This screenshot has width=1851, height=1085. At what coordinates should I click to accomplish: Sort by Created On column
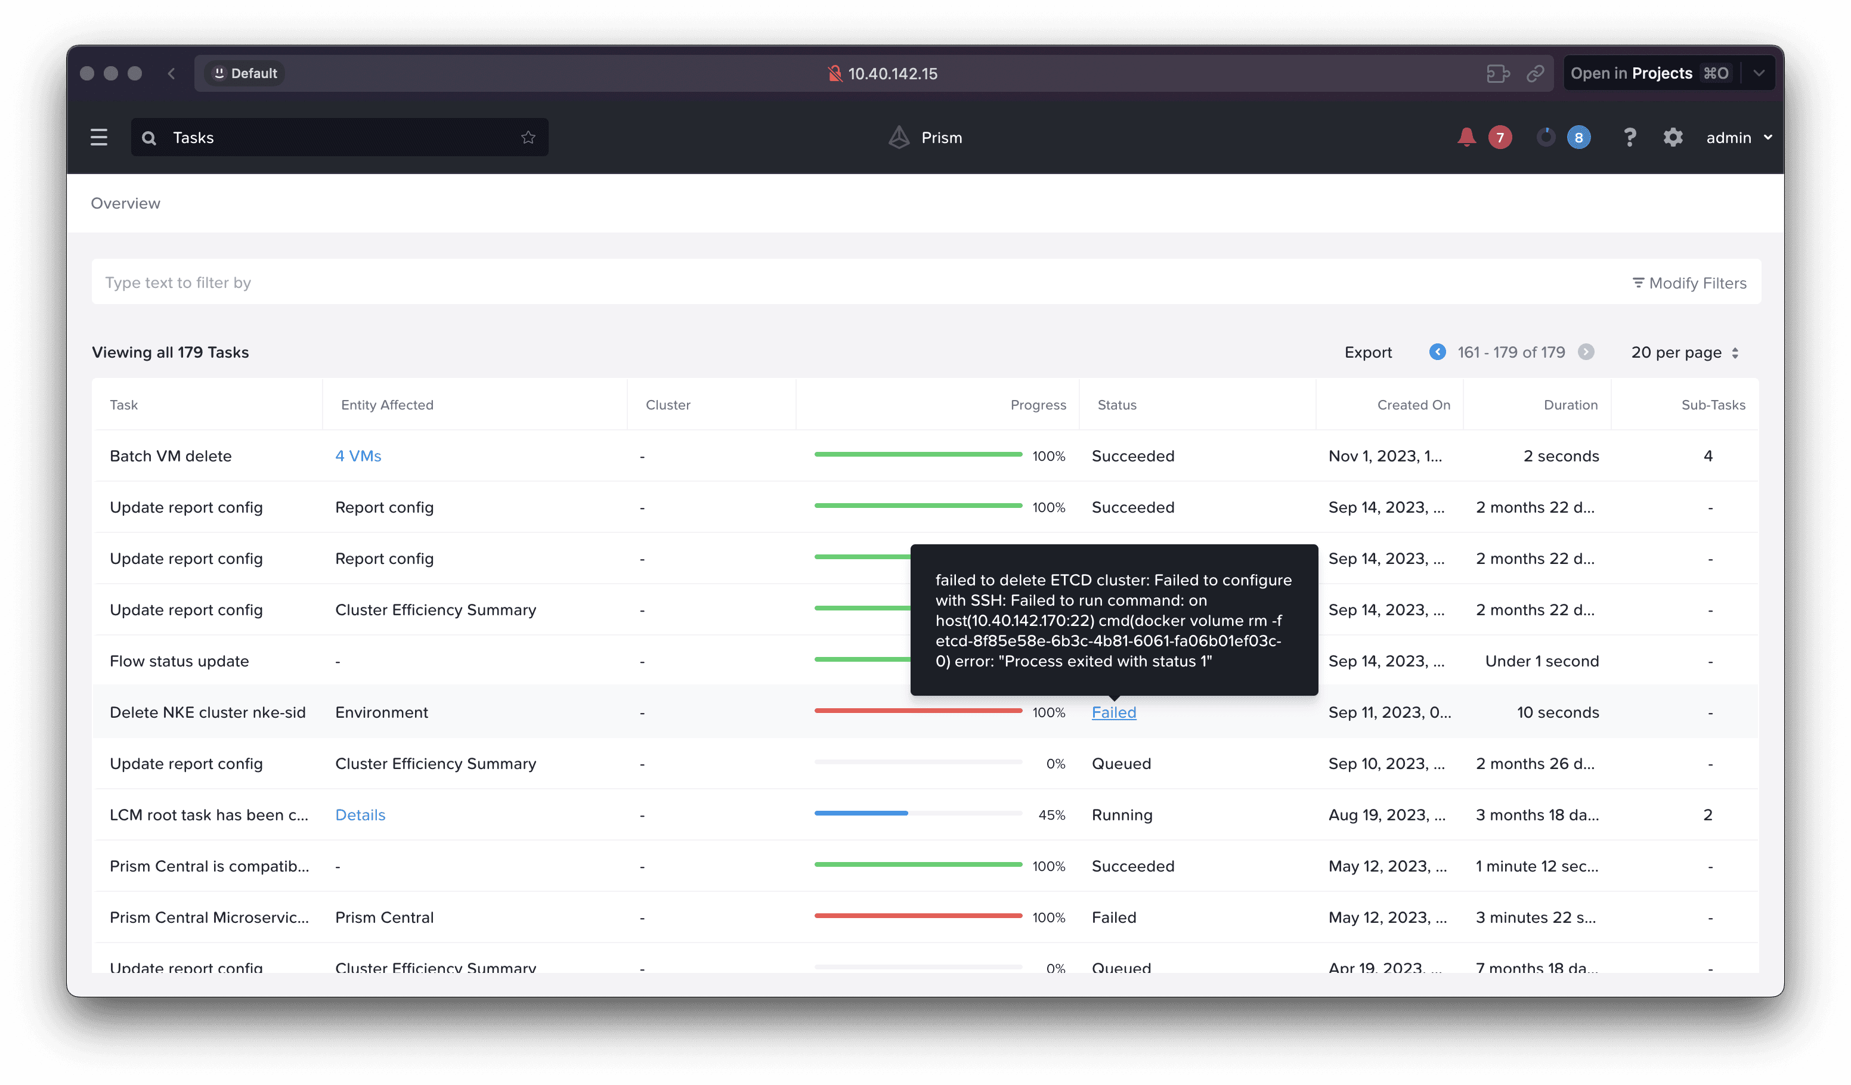(1413, 405)
